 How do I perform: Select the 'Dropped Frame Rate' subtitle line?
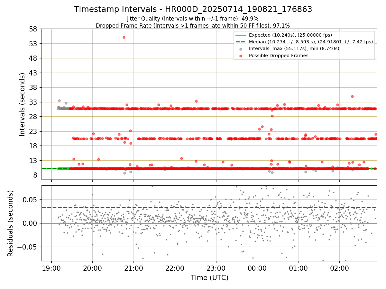pos(193,25)
